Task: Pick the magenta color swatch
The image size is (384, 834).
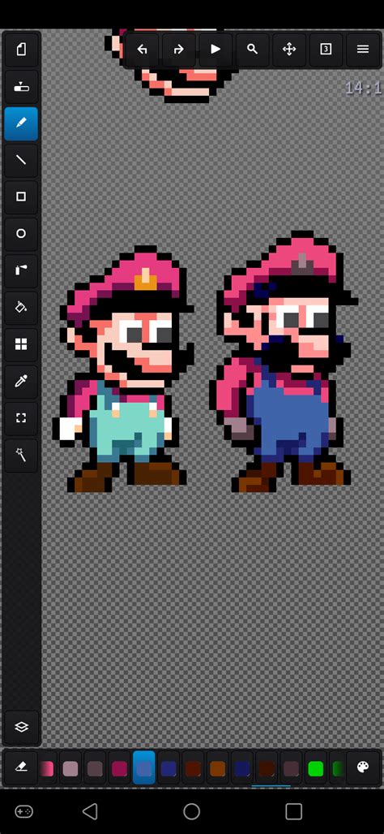Action: tap(119, 769)
